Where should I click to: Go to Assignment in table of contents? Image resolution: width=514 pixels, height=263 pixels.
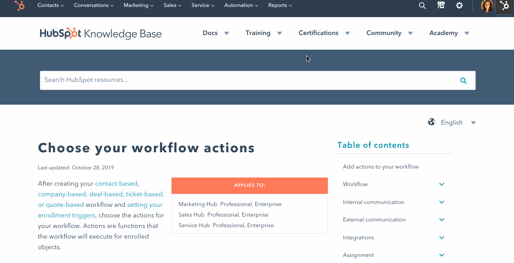(x=358, y=255)
